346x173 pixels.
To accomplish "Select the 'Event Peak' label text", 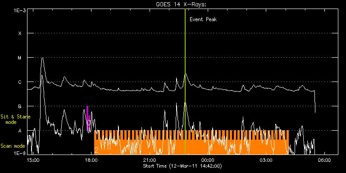I will (x=203, y=19).
